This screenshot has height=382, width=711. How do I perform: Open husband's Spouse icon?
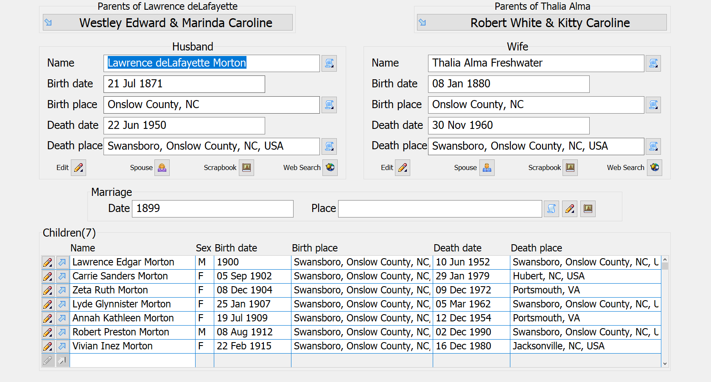pos(162,167)
